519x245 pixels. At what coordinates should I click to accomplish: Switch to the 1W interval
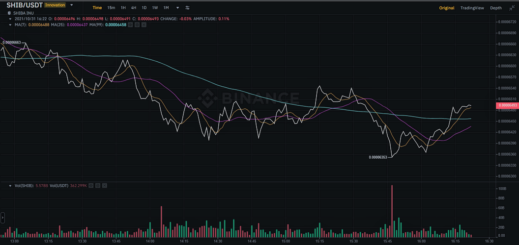point(155,7)
